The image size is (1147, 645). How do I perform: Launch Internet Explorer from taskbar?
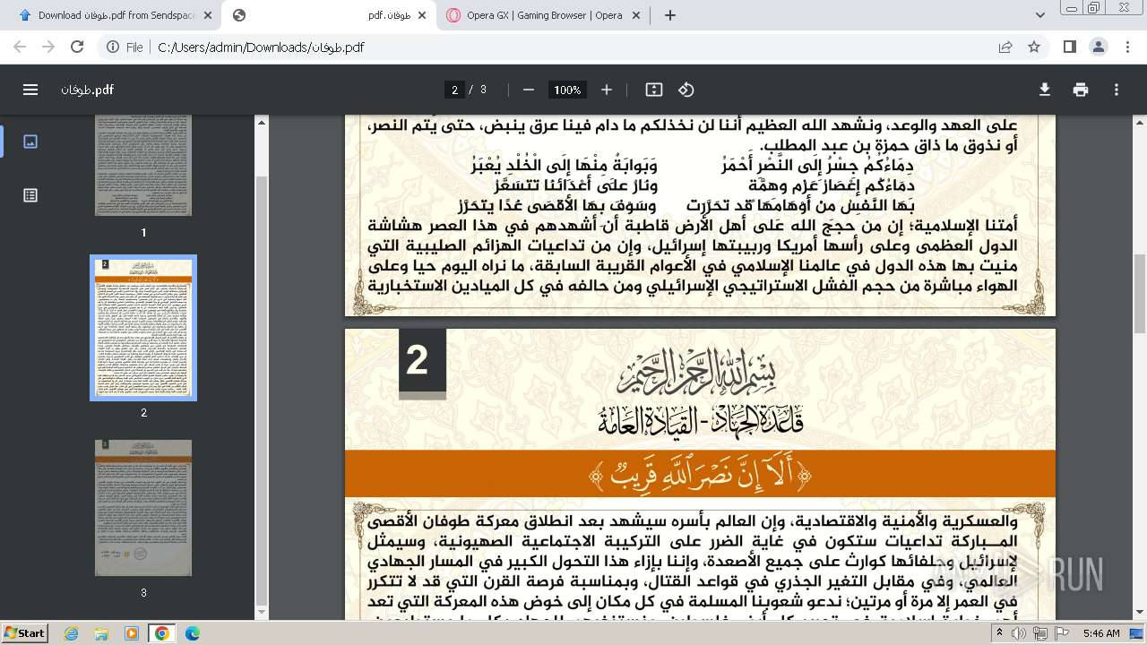pyautogui.click(x=72, y=632)
